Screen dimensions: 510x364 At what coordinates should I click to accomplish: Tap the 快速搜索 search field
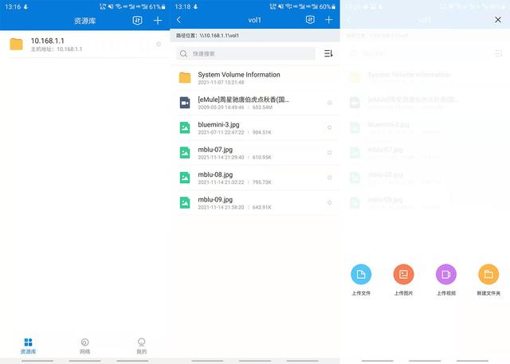coord(245,54)
